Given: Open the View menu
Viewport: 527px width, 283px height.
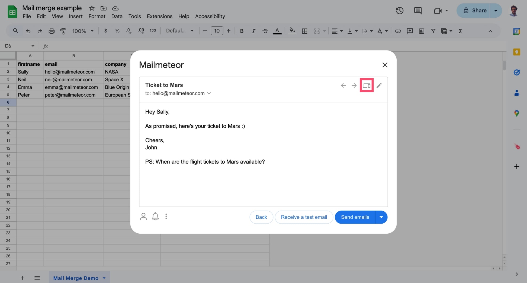Looking at the screenshot, I should [57, 16].
